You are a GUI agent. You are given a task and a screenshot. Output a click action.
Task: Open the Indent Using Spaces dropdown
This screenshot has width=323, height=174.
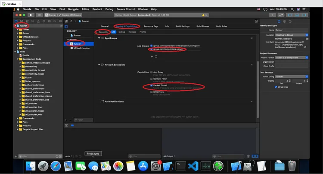[292, 76]
